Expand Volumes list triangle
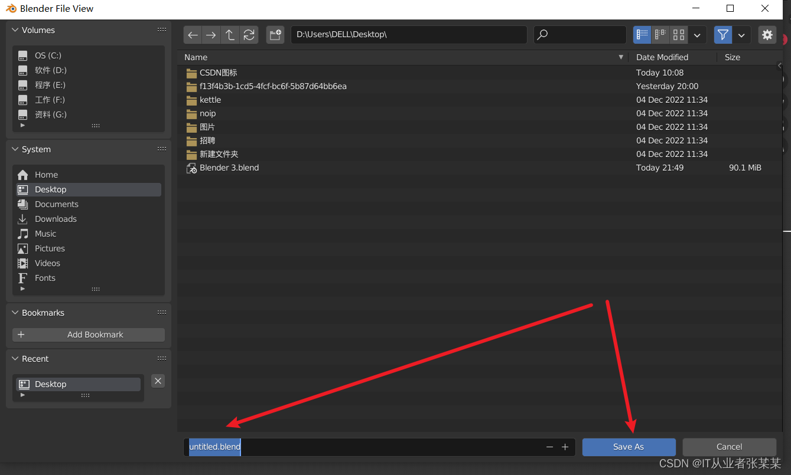This screenshot has height=475, width=791. 23,125
